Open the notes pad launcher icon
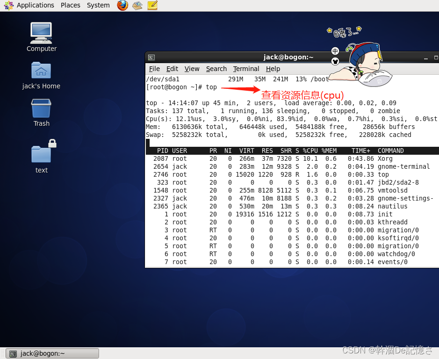The height and width of the screenshot is (359, 439). pyautogui.click(x=152, y=5)
